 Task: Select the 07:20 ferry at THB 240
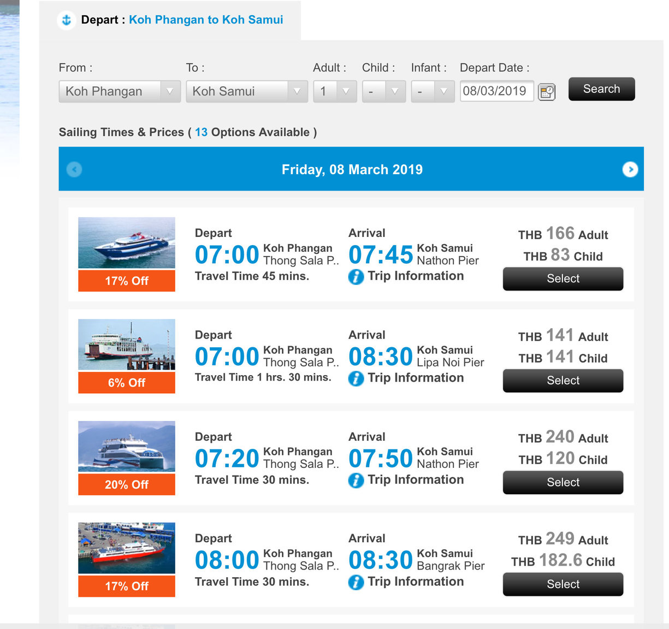[563, 483]
